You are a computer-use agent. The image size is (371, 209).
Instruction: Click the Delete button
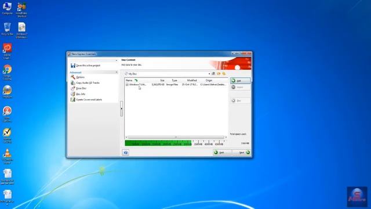click(x=240, y=87)
